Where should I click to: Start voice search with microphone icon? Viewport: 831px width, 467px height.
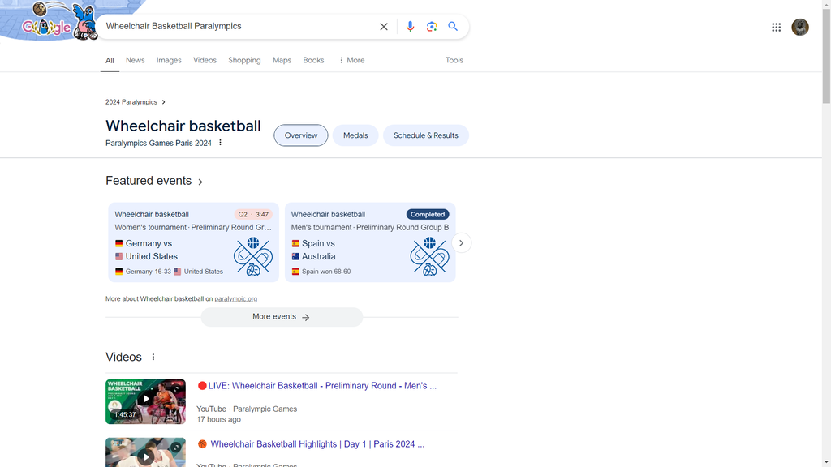point(410,27)
